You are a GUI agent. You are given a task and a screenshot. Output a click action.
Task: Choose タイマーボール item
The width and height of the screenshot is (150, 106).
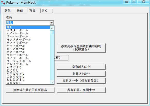[x=28, y=58]
